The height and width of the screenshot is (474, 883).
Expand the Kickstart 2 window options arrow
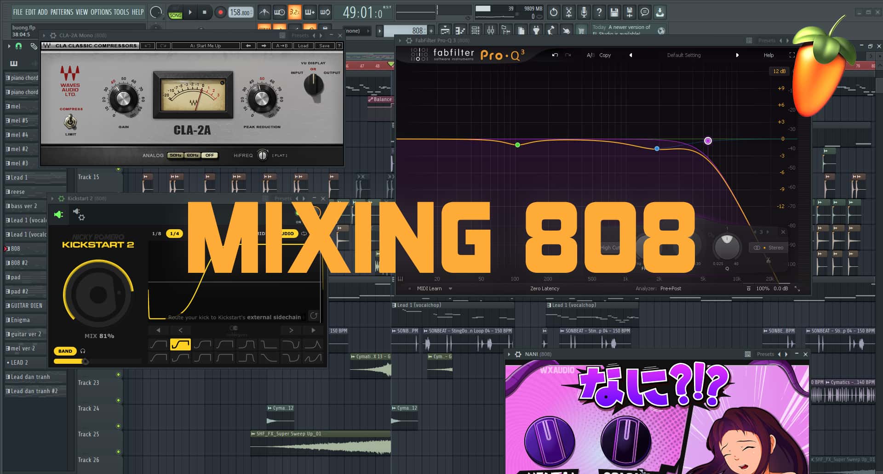click(52, 198)
